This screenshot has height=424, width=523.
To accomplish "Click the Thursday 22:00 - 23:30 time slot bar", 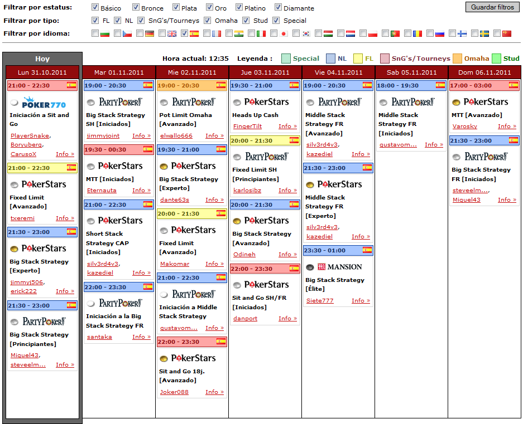I will click(x=265, y=269).
